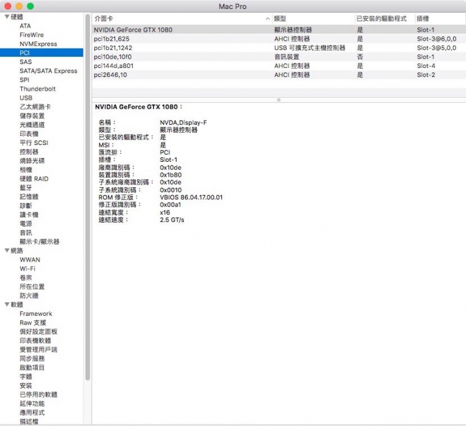Screen dimensions: 466x426
Task: Select WWAN under network
Action: click(x=30, y=260)
